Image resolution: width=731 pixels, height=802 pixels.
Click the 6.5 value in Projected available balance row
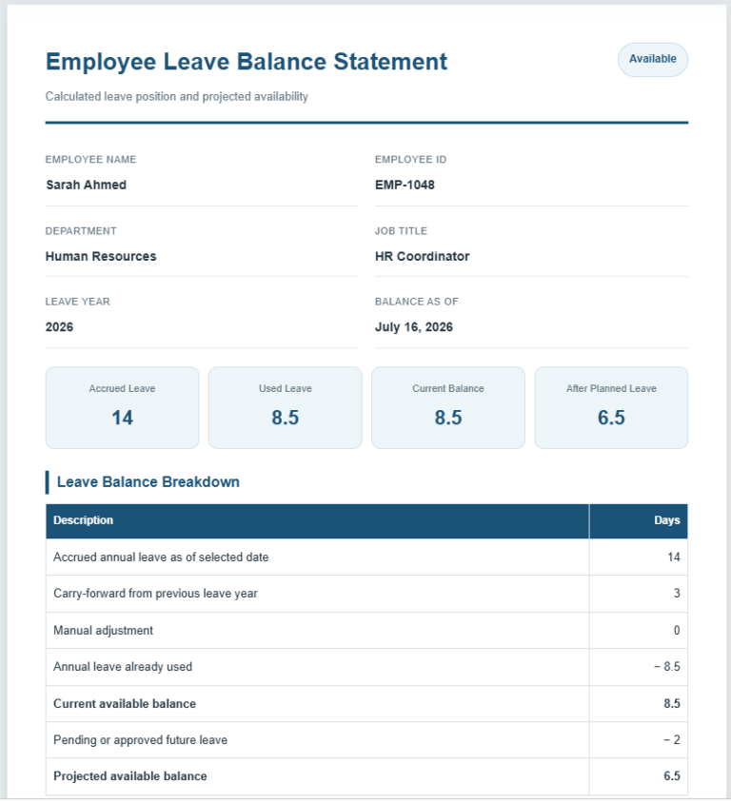point(672,776)
